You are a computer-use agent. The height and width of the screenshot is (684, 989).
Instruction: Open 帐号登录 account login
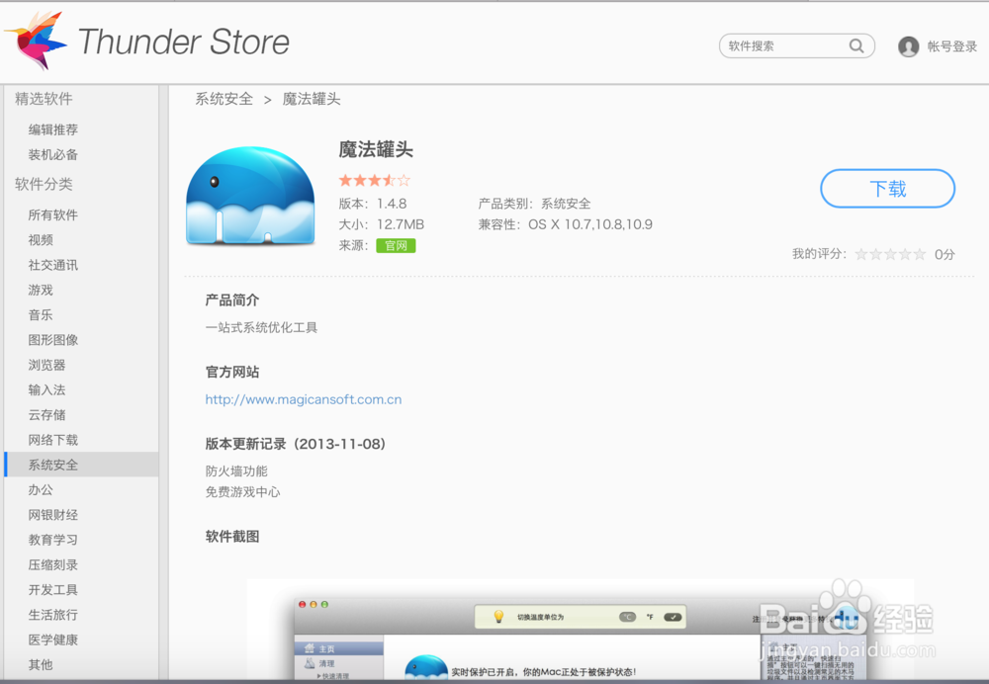tap(951, 46)
